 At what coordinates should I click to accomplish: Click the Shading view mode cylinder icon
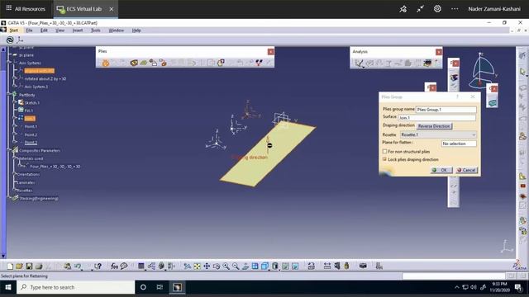point(275,266)
